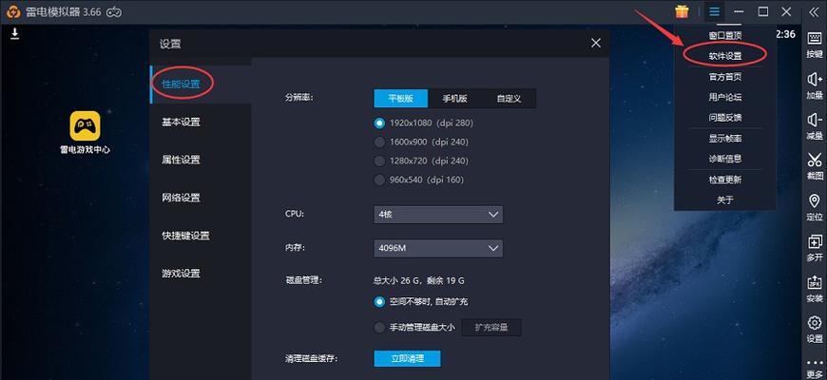Open the 按键 keyboard mapping tool

[815, 46]
